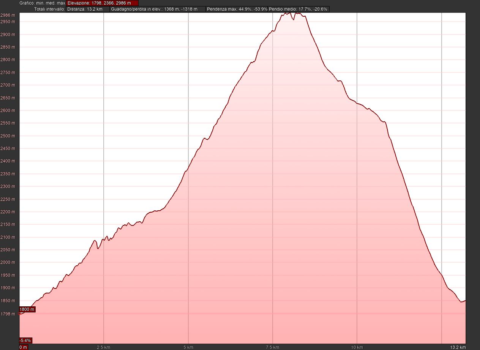Click the 2000 m elevation axis label
The width and height of the screenshot is (480, 350).
[8, 262]
